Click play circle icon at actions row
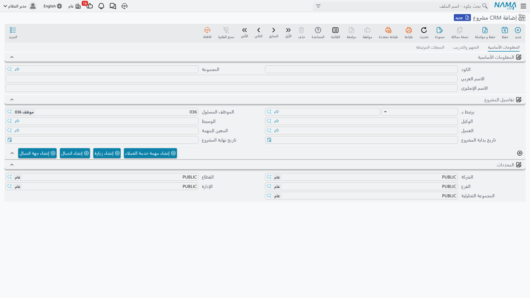 click(x=520, y=153)
